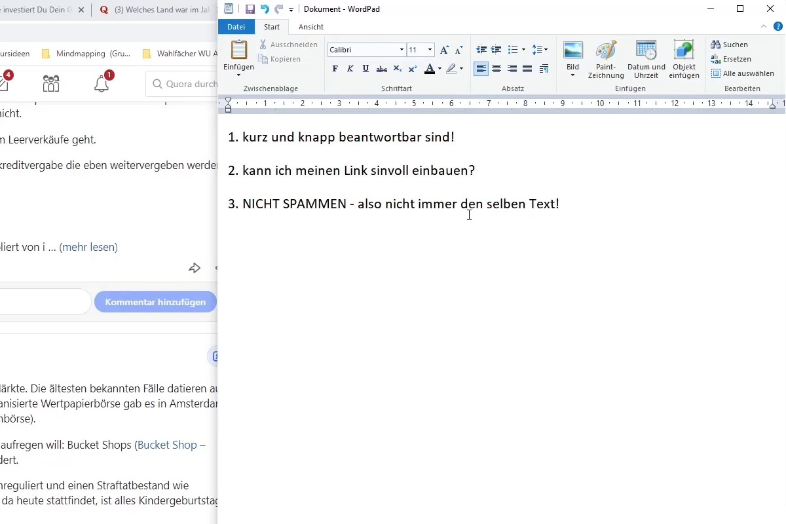Click the WordPad application icon in title bar

point(228,9)
